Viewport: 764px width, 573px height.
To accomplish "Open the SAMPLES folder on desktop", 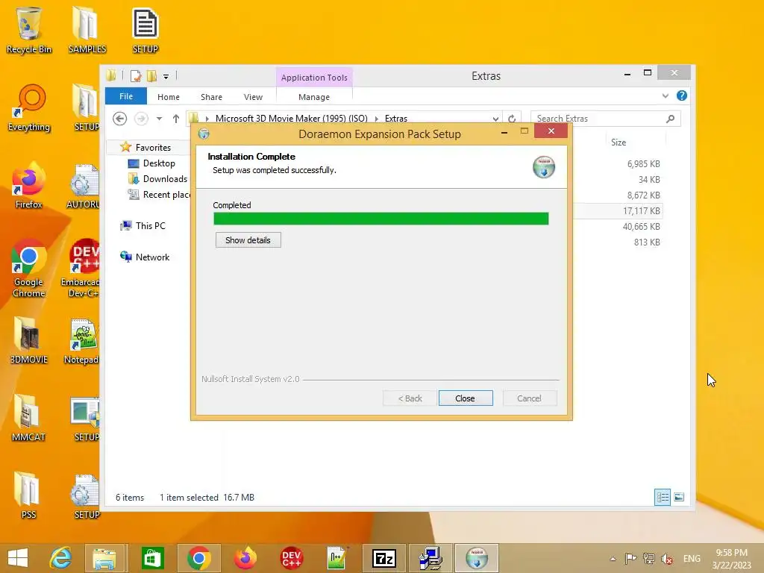I will tap(87, 30).
